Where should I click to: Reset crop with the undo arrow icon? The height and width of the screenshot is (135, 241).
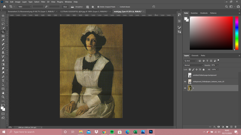tap(154, 7)
